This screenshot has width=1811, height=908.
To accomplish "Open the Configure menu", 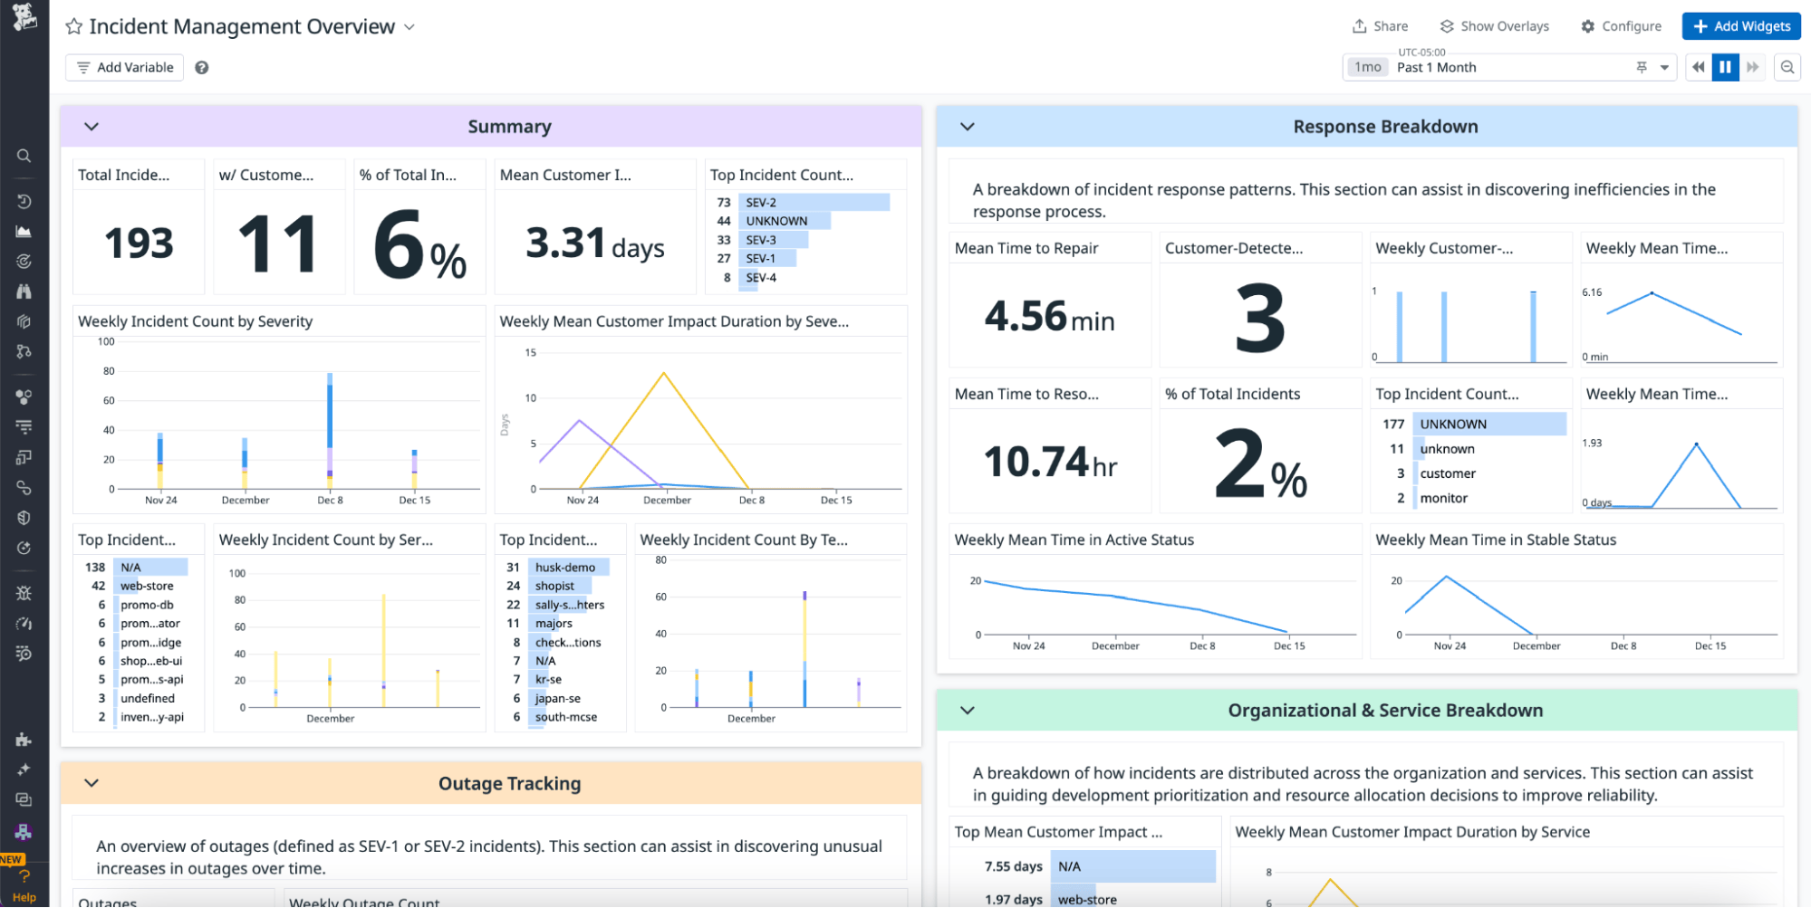I will (1621, 26).
